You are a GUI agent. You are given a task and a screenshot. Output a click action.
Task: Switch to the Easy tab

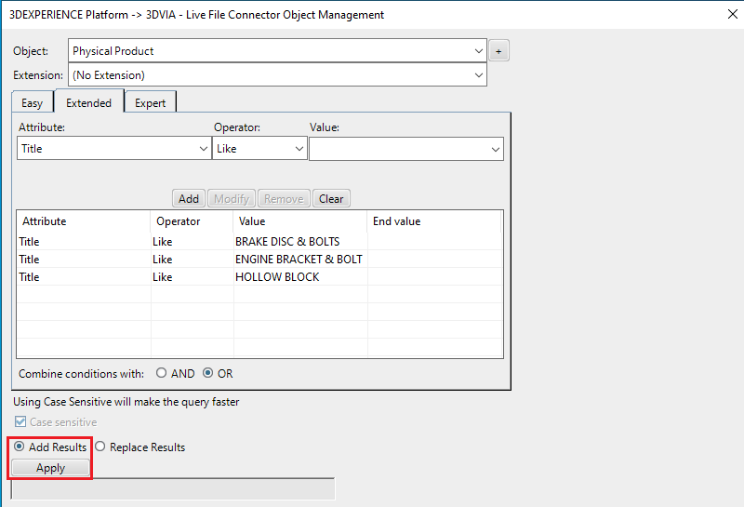pyautogui.click(x=33, y=103)
